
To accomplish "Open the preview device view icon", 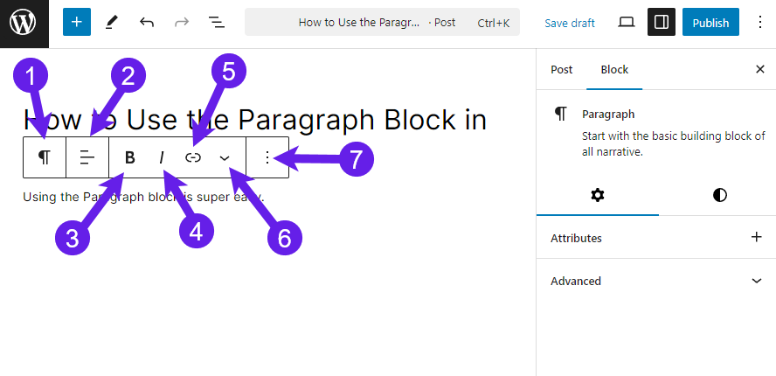I will 627,22.
